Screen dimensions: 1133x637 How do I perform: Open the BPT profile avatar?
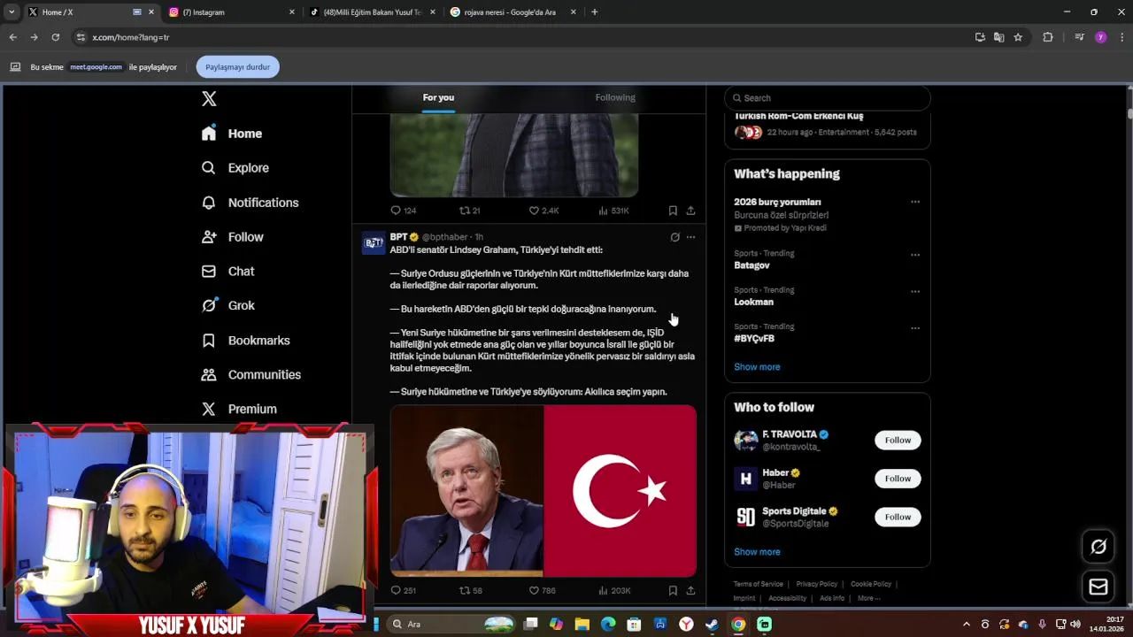coord(374,243)
